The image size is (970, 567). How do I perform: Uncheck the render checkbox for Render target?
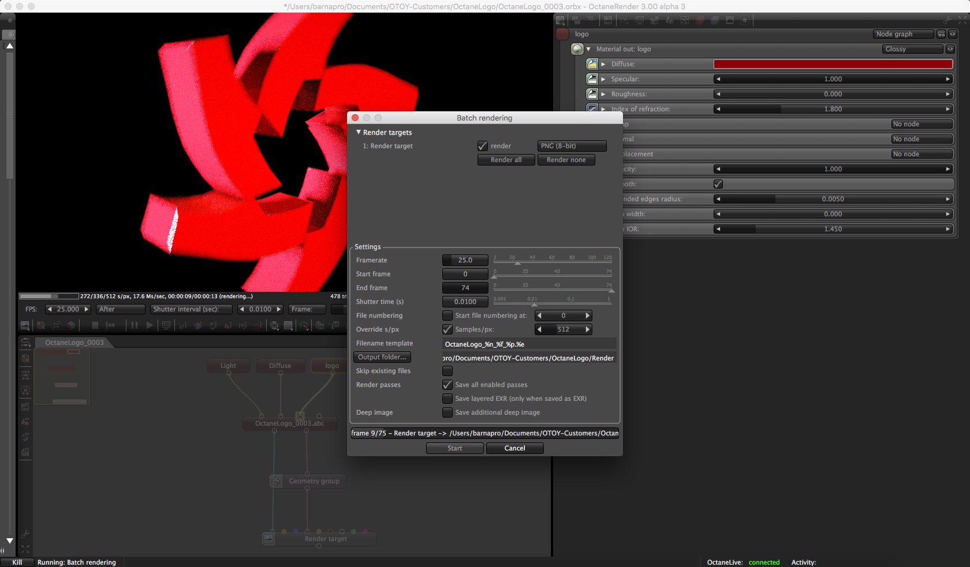point(483,146)
